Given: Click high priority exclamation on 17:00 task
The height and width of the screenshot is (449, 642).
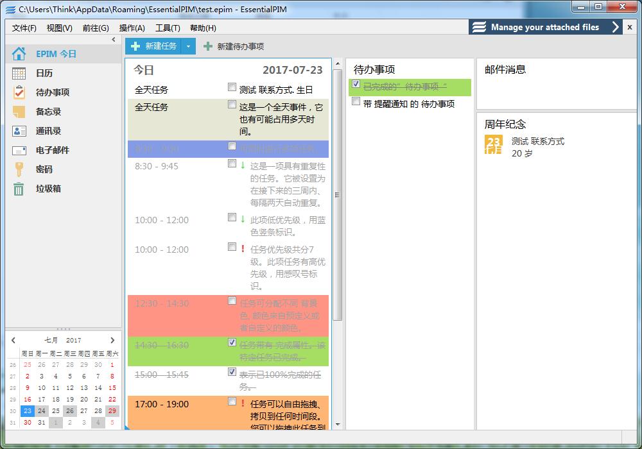Looking at the screenshot, I should click(243, 403).
